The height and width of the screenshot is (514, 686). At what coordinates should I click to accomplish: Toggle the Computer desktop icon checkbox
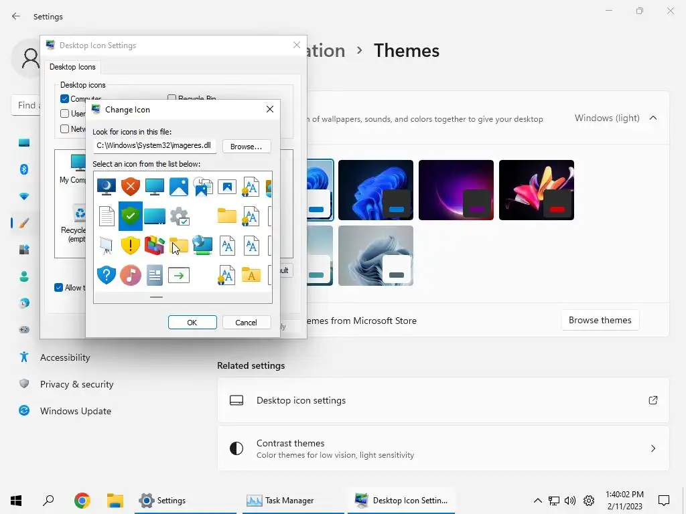(x=65, y=99)
